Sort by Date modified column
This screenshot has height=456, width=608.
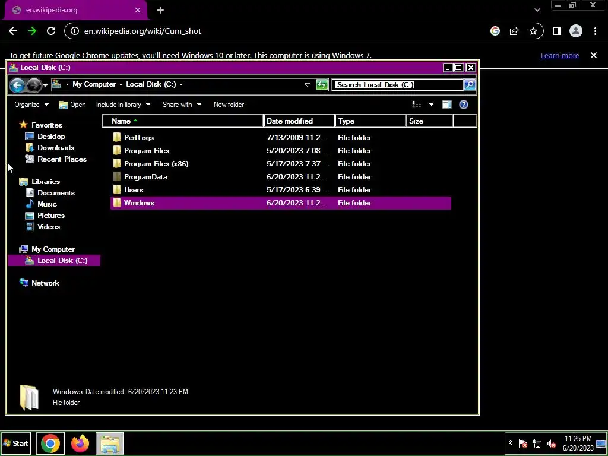pyautogui.click(x=299, y=121)
